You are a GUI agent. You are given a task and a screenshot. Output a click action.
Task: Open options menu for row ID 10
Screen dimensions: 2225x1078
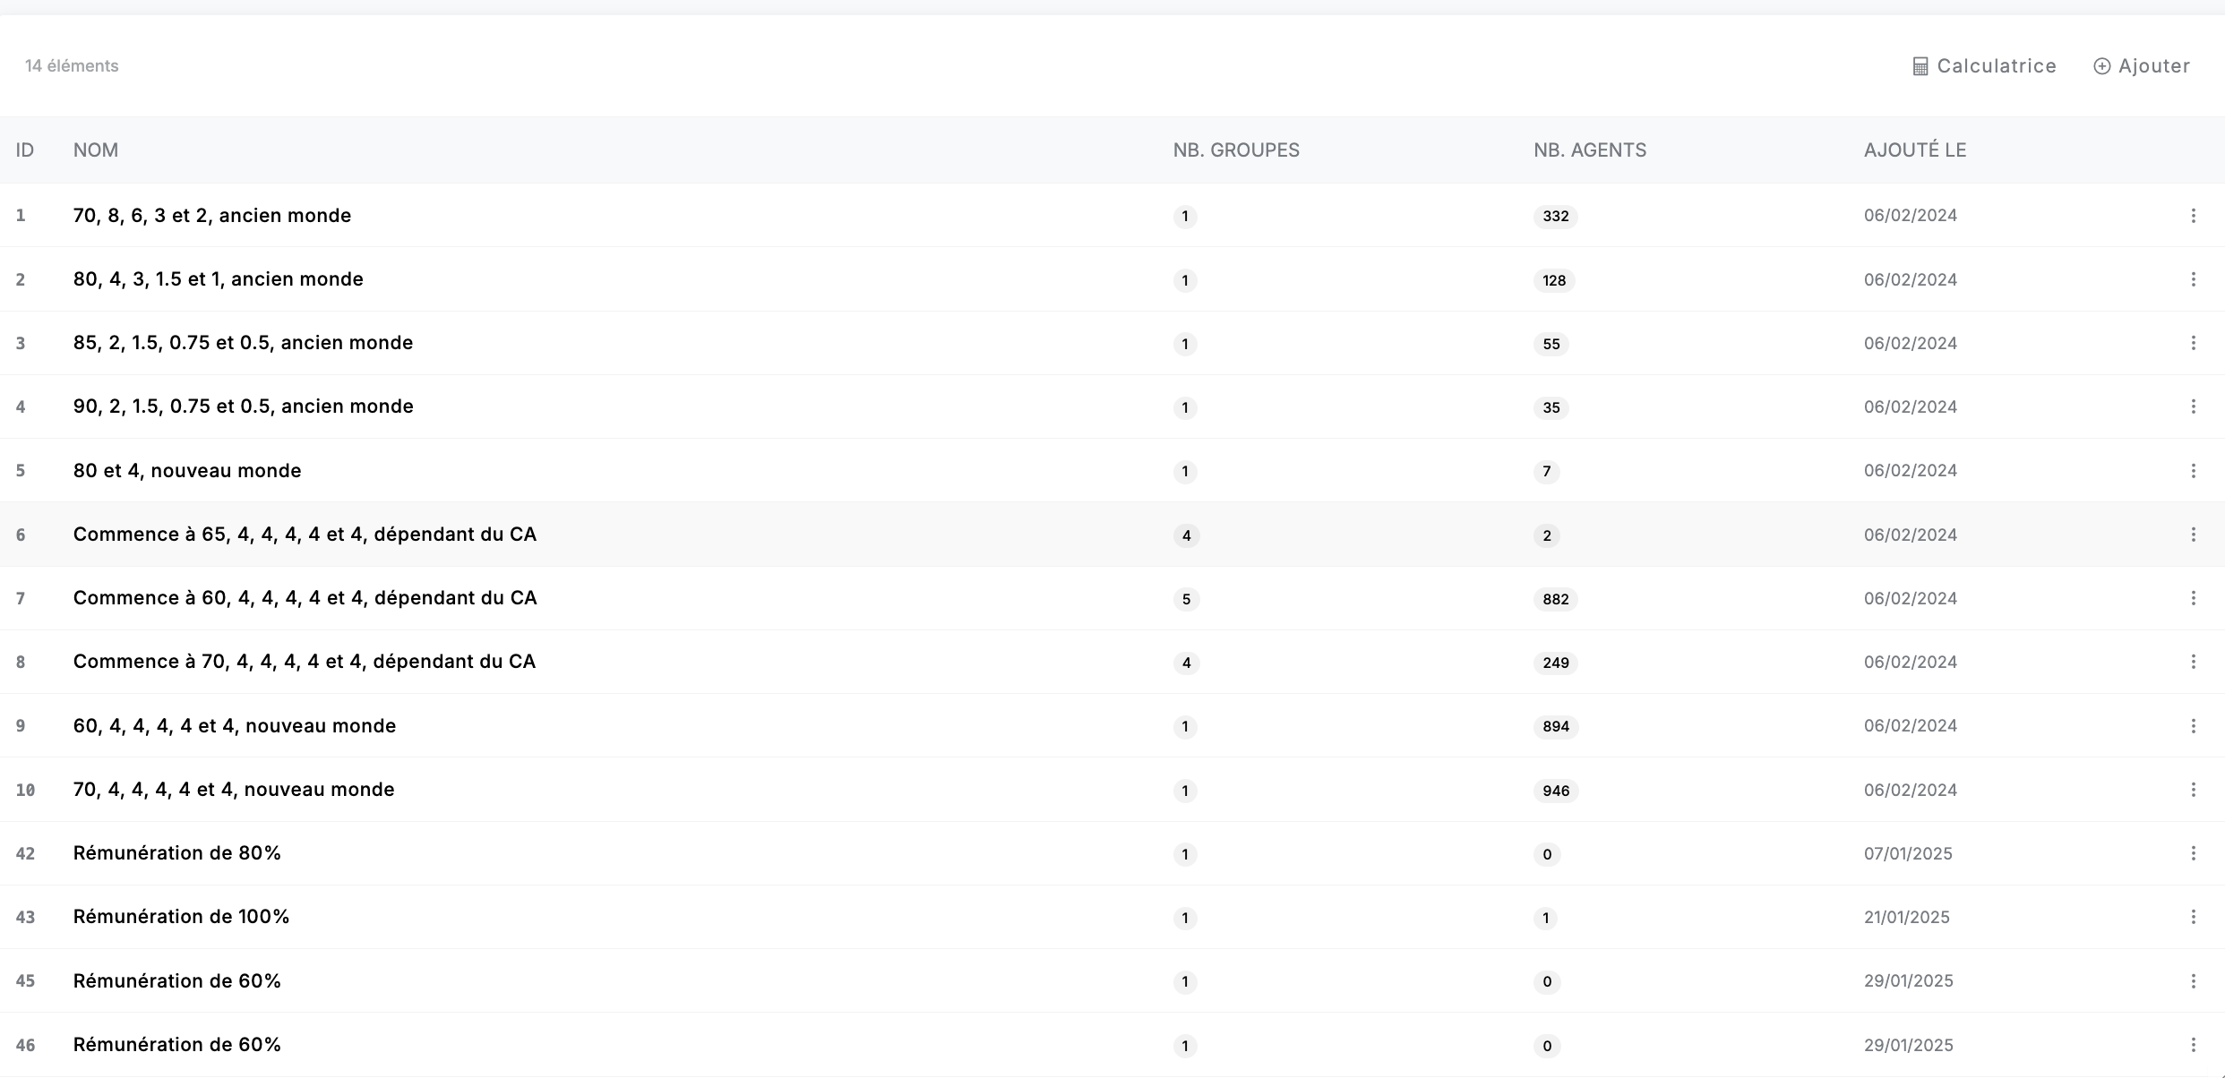tap(2193, 790)
